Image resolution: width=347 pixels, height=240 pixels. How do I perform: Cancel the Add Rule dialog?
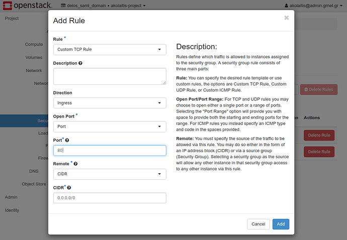click(258, 224)
